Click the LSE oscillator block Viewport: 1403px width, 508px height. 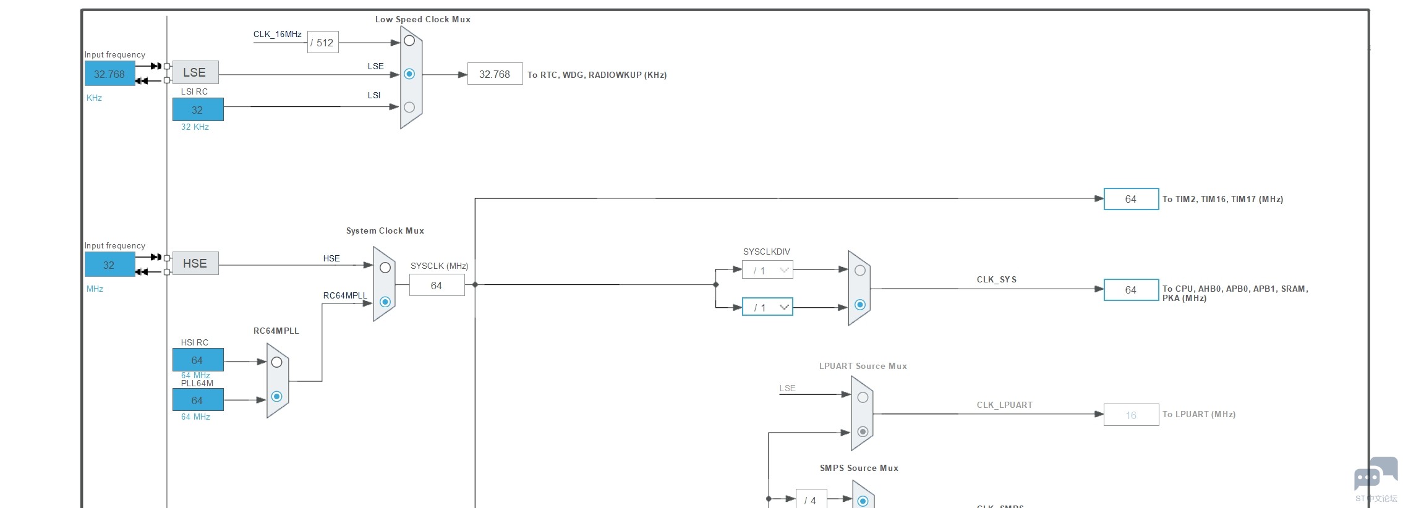[x=195, y=72]
